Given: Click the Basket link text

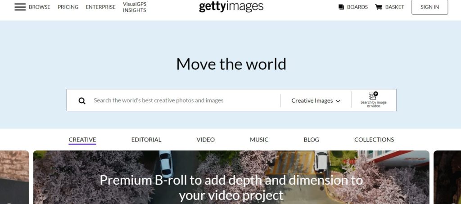Looking at the screenshot, I should (394, 7).
